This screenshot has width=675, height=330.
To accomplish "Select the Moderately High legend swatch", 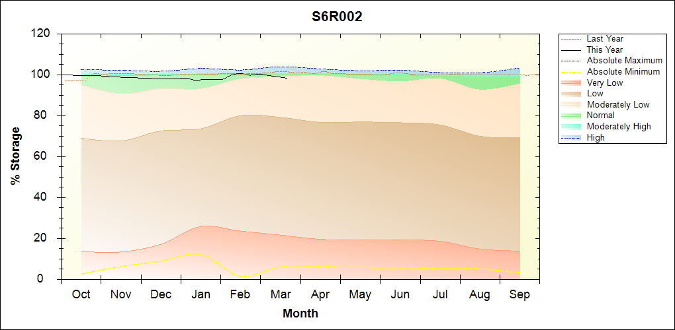I will tap(571, 126).
